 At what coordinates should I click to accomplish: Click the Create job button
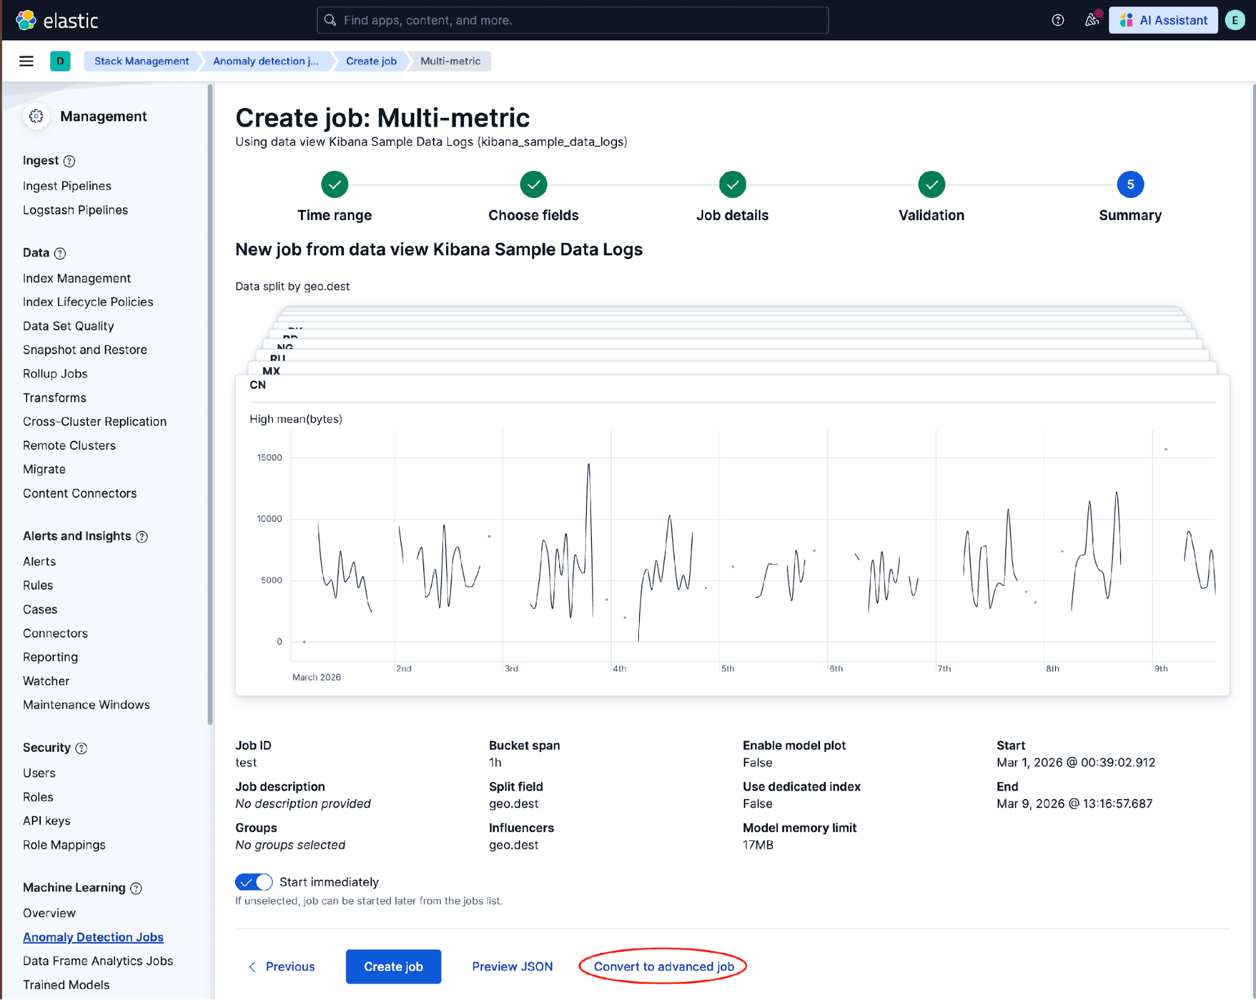tap(393, 966)
